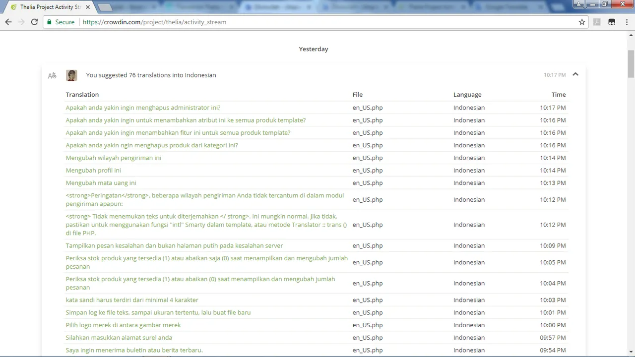
Task: Open 'Silahkan masukkan alamat surel anda' translation
Action: pyautogui.click(x=119, y=337)
